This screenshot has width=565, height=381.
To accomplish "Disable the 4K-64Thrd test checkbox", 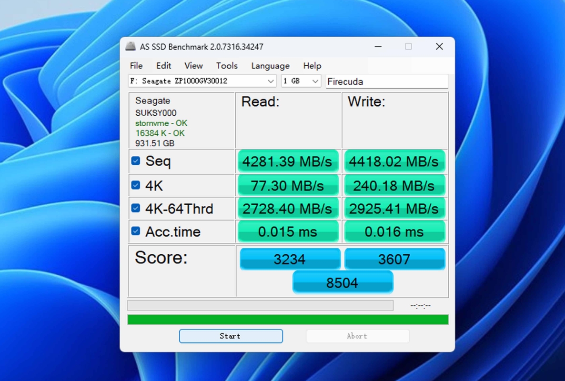I will click(x=136, y=208).
